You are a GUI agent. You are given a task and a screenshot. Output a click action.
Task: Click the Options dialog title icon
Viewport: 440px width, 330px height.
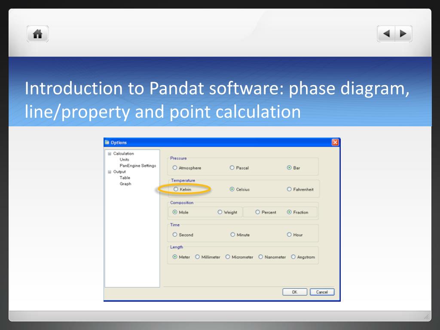click(107, 142)
